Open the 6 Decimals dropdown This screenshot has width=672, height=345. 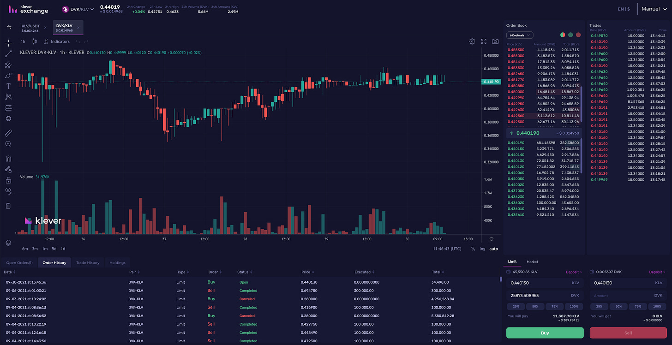pyautogui.click(x=520, y=35)
